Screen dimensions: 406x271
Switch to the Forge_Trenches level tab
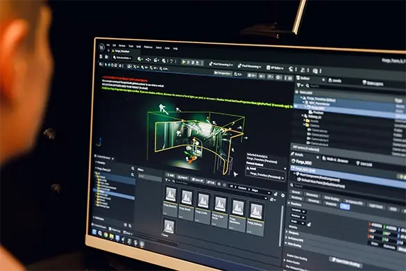121,51
